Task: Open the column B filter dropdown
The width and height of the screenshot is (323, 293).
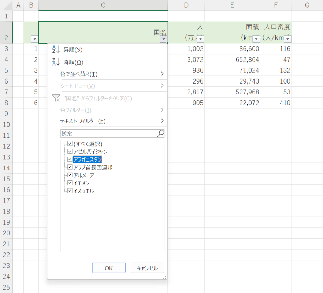Action: click(x=34, y=39)
